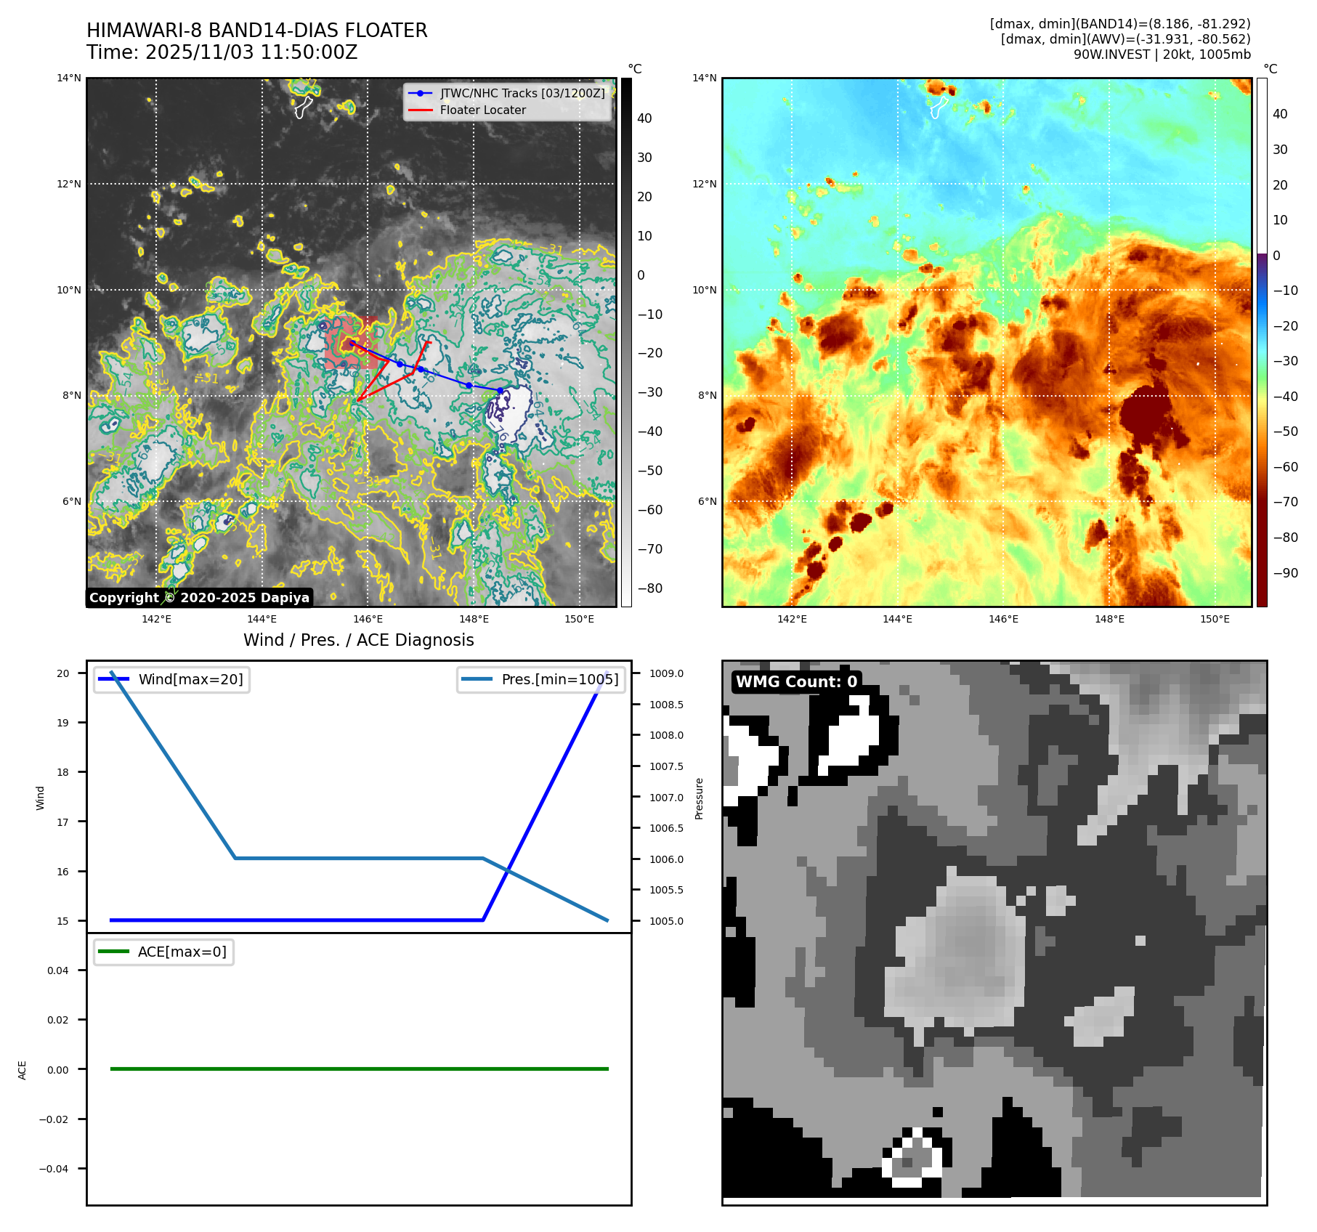
Task: Click the Wind / Pres. / ACE Diagnosis heading
Action: tap(359, 640)
